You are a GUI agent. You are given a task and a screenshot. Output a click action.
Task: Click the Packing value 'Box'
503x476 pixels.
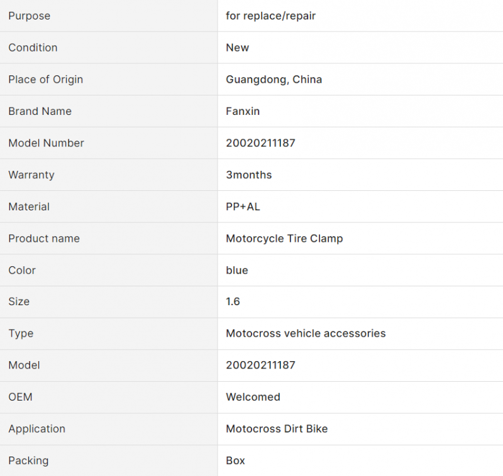(x=235, y=461)
